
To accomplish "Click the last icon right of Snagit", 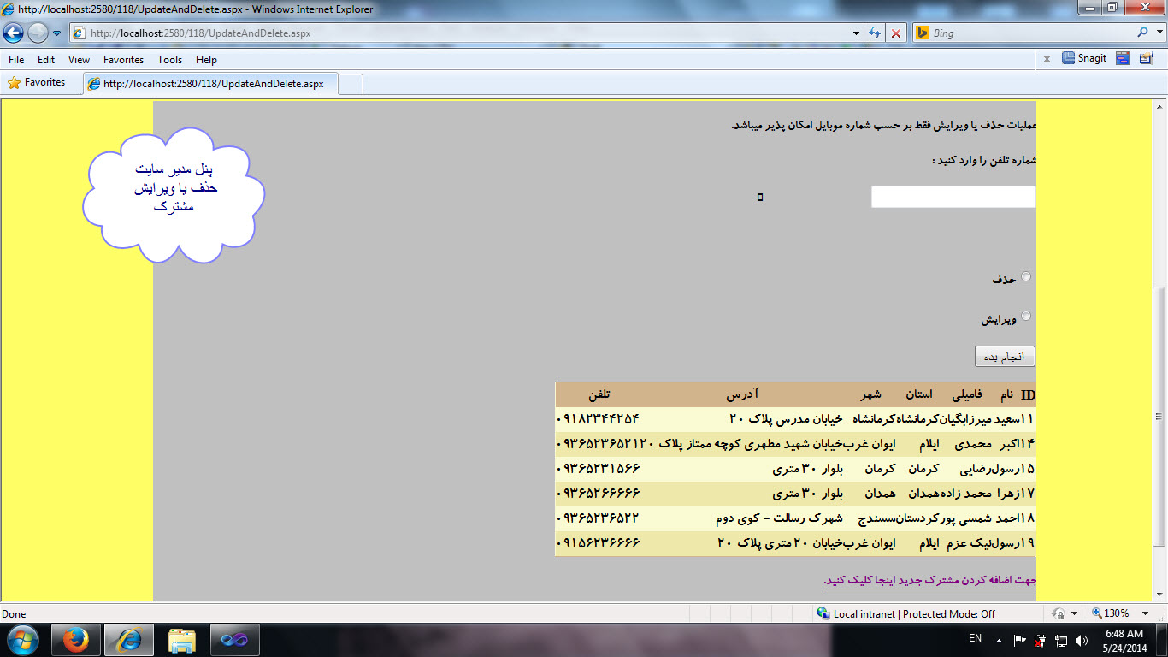I will click(1146, 59).
